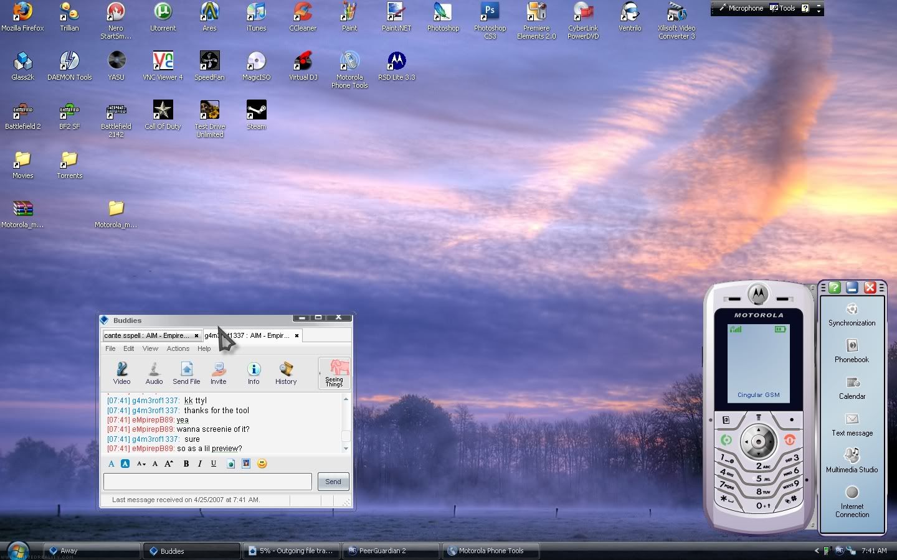Open chat History icon

pyautogui.click(x=286, y=373)
